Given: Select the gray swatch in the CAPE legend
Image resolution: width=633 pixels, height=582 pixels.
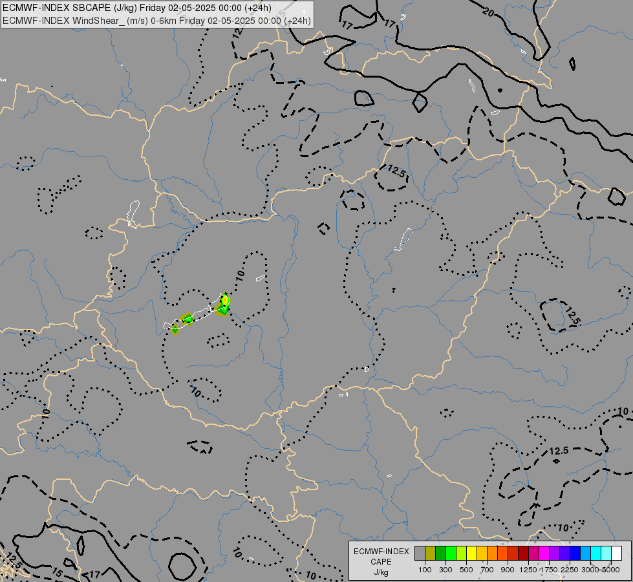Looking at the screenshot, I should [420, 553].
